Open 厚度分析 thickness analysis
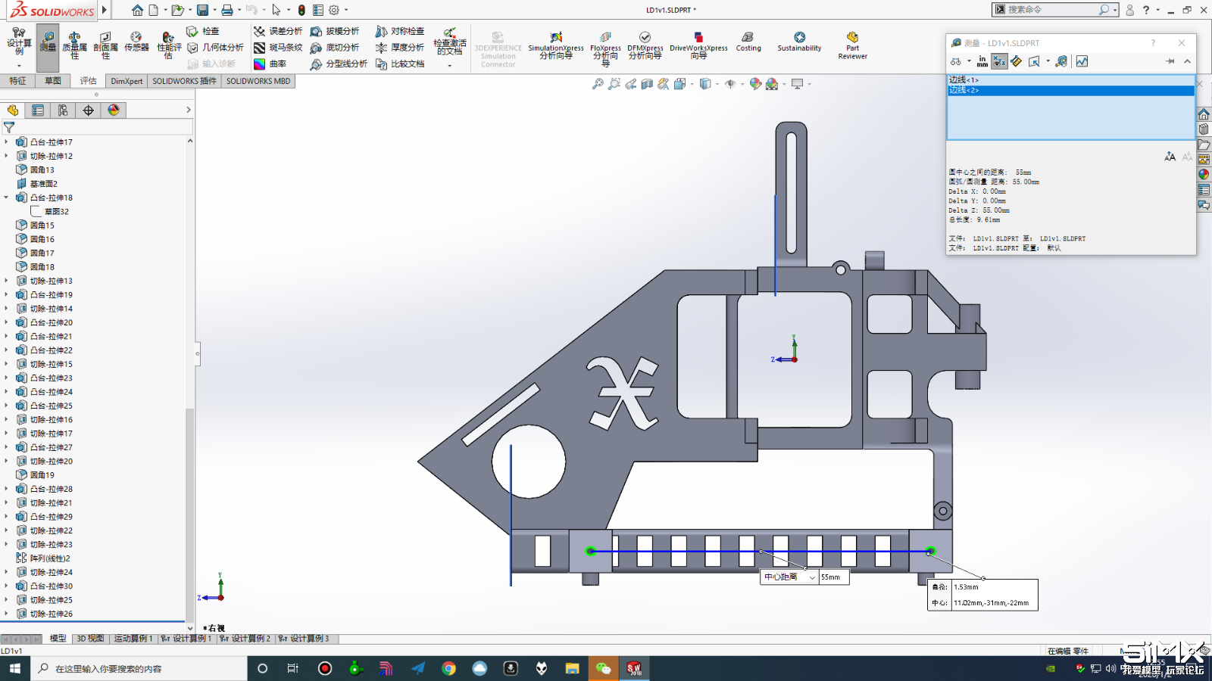The height and width of the screenshot is (681, 1212). pyautogui.click(x=400, y=48)
